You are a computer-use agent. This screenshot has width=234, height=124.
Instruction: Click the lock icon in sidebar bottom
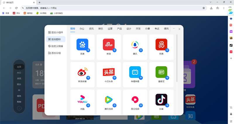(x=231, y=114)
